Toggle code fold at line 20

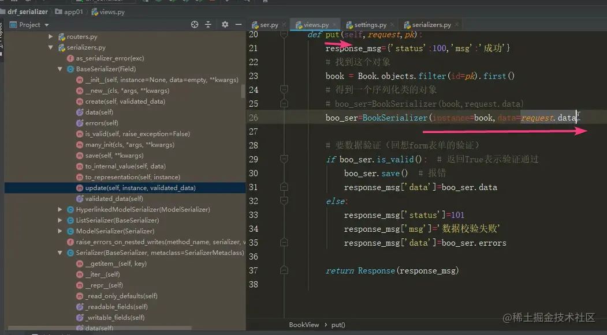(284, 35)
